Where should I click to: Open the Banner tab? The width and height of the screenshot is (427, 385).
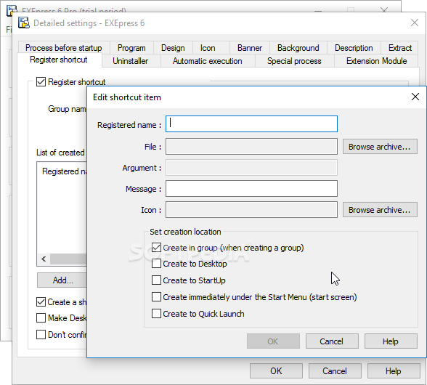(x=250, y=48)
